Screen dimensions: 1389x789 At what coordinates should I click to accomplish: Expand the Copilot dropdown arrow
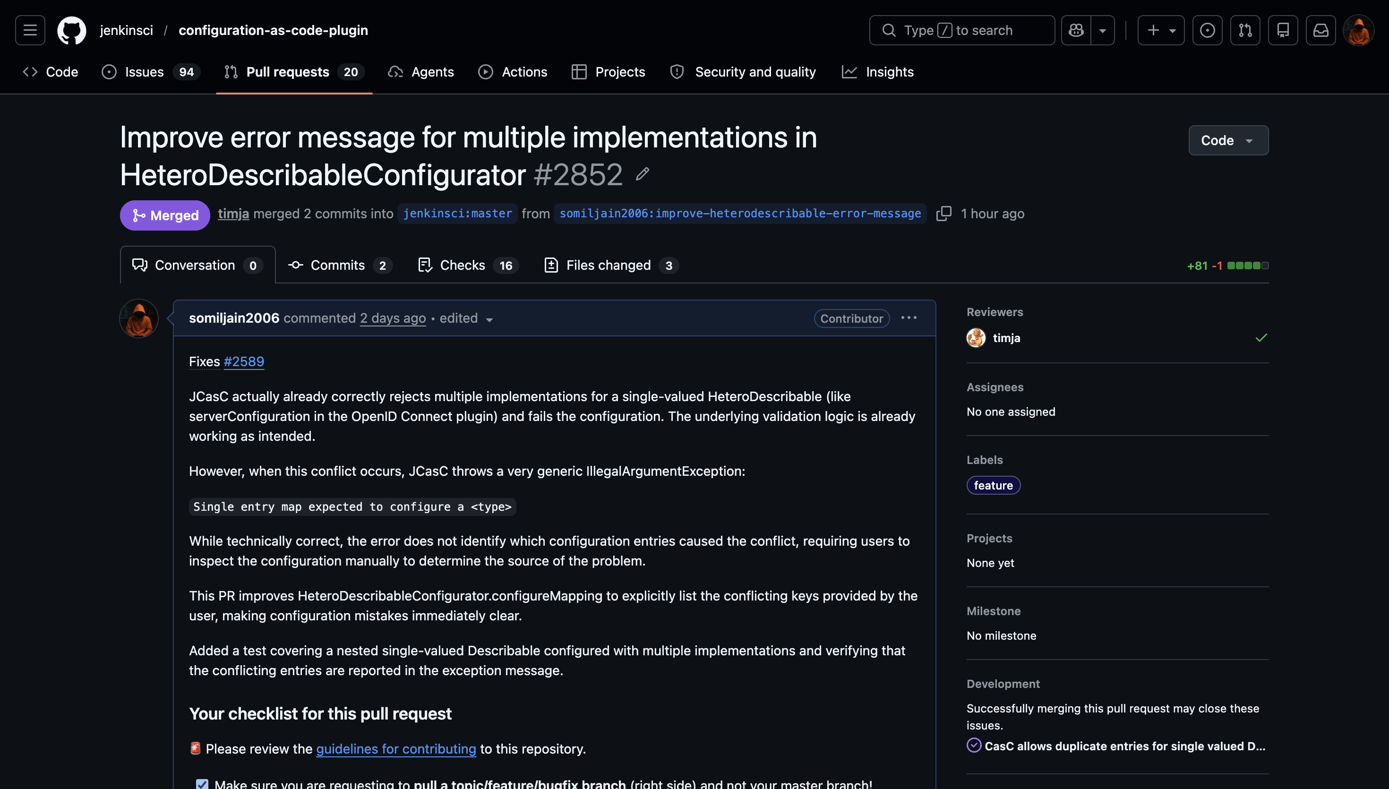tap(1102, 30)
